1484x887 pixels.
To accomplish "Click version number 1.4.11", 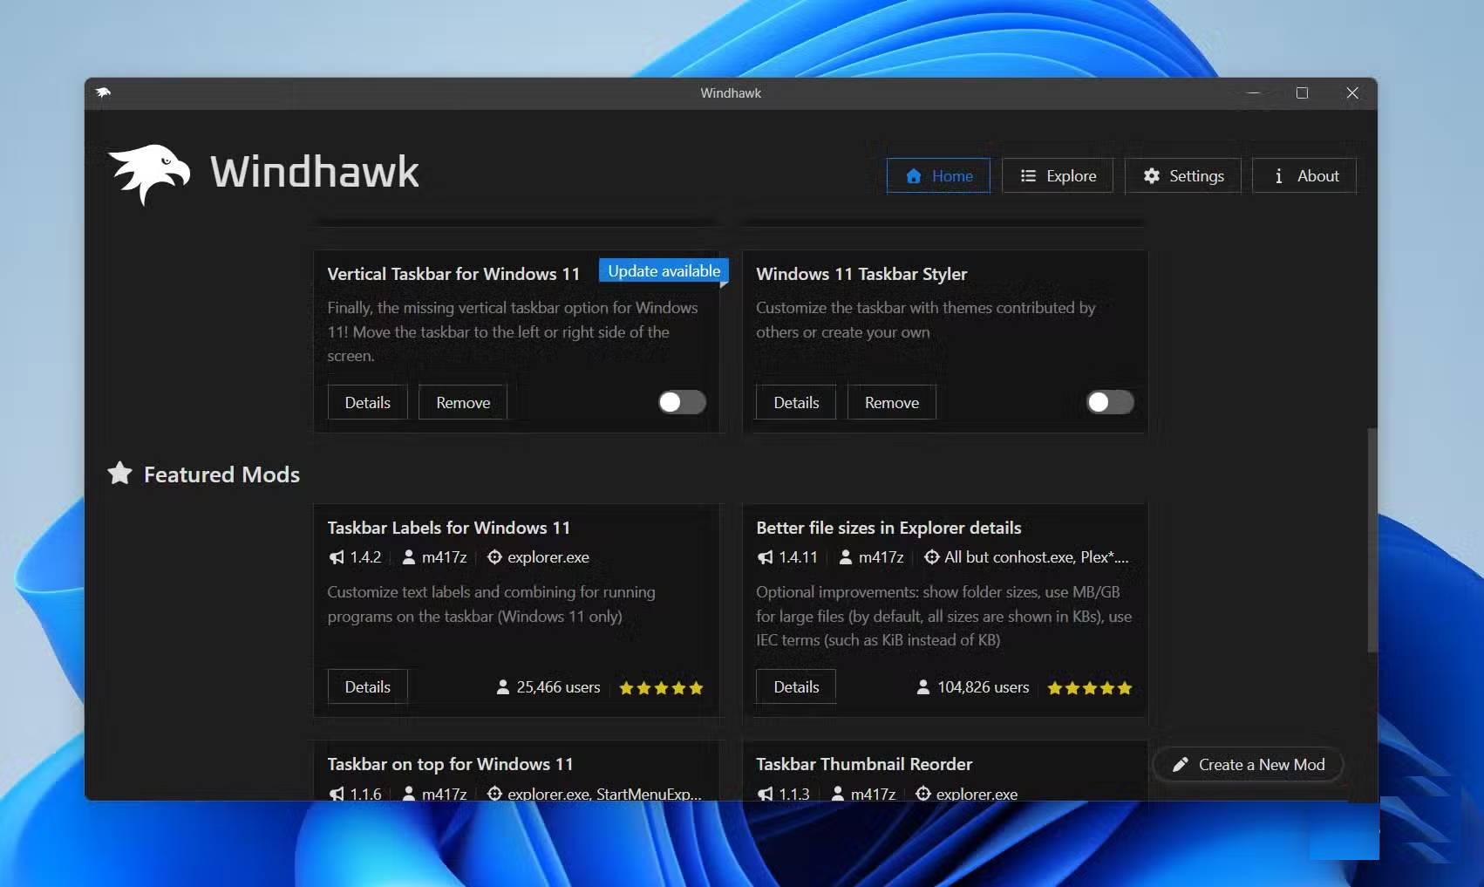I will 798,557.
